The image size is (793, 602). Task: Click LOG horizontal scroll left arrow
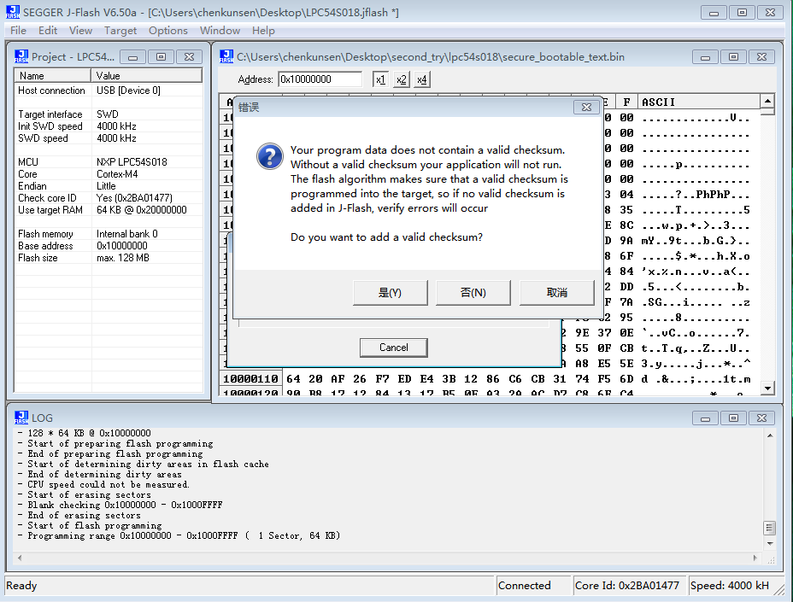point(20,558)
